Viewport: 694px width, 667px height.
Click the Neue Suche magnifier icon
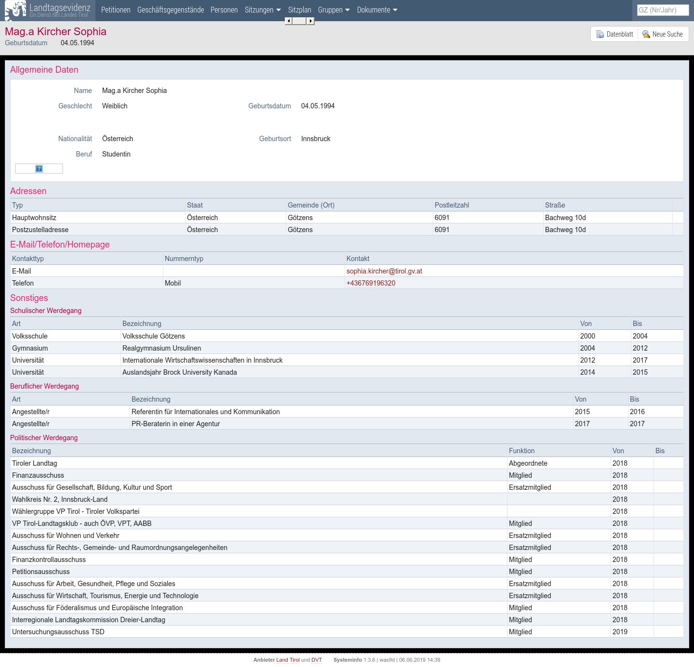[x=646, y=34]
